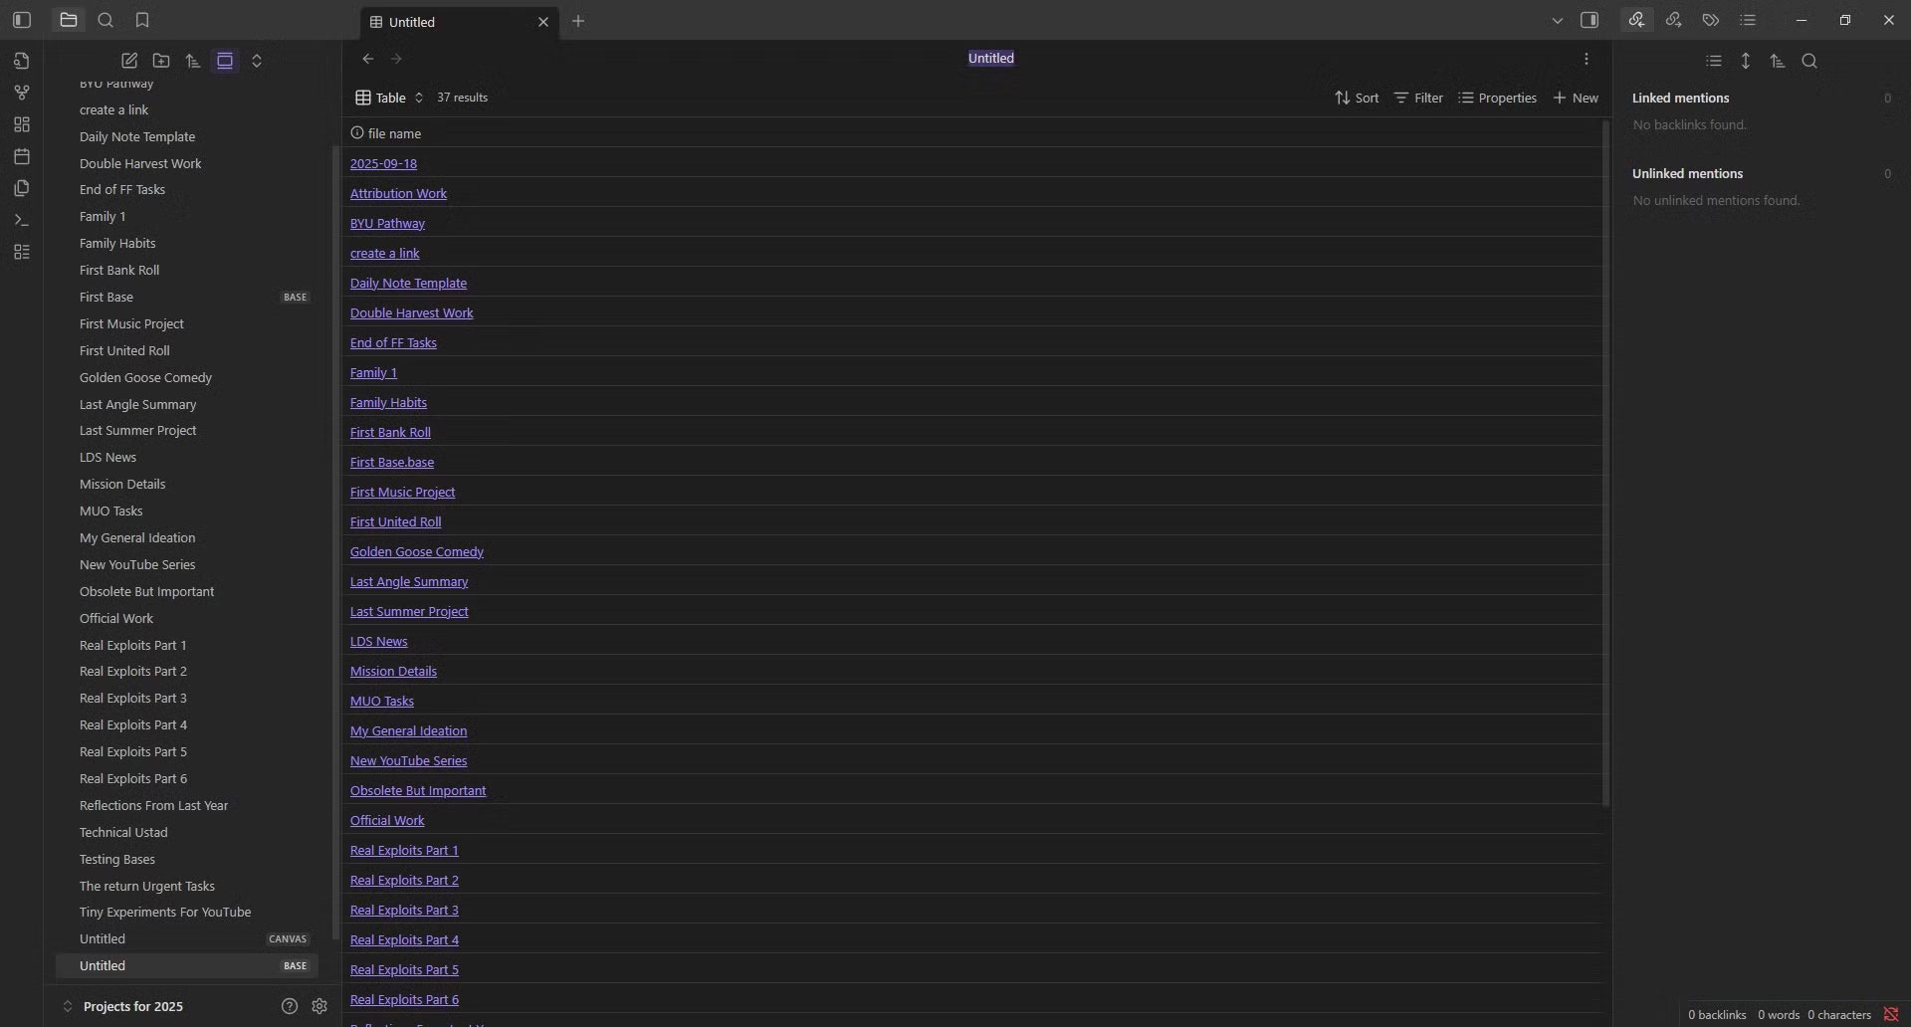Collapse the left sidebar with the sidebar toggle
The image size is (1911, 1027).
coord(22,20)
